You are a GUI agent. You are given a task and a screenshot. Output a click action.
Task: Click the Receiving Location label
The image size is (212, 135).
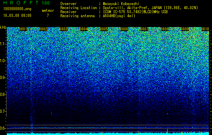(79, 8)
